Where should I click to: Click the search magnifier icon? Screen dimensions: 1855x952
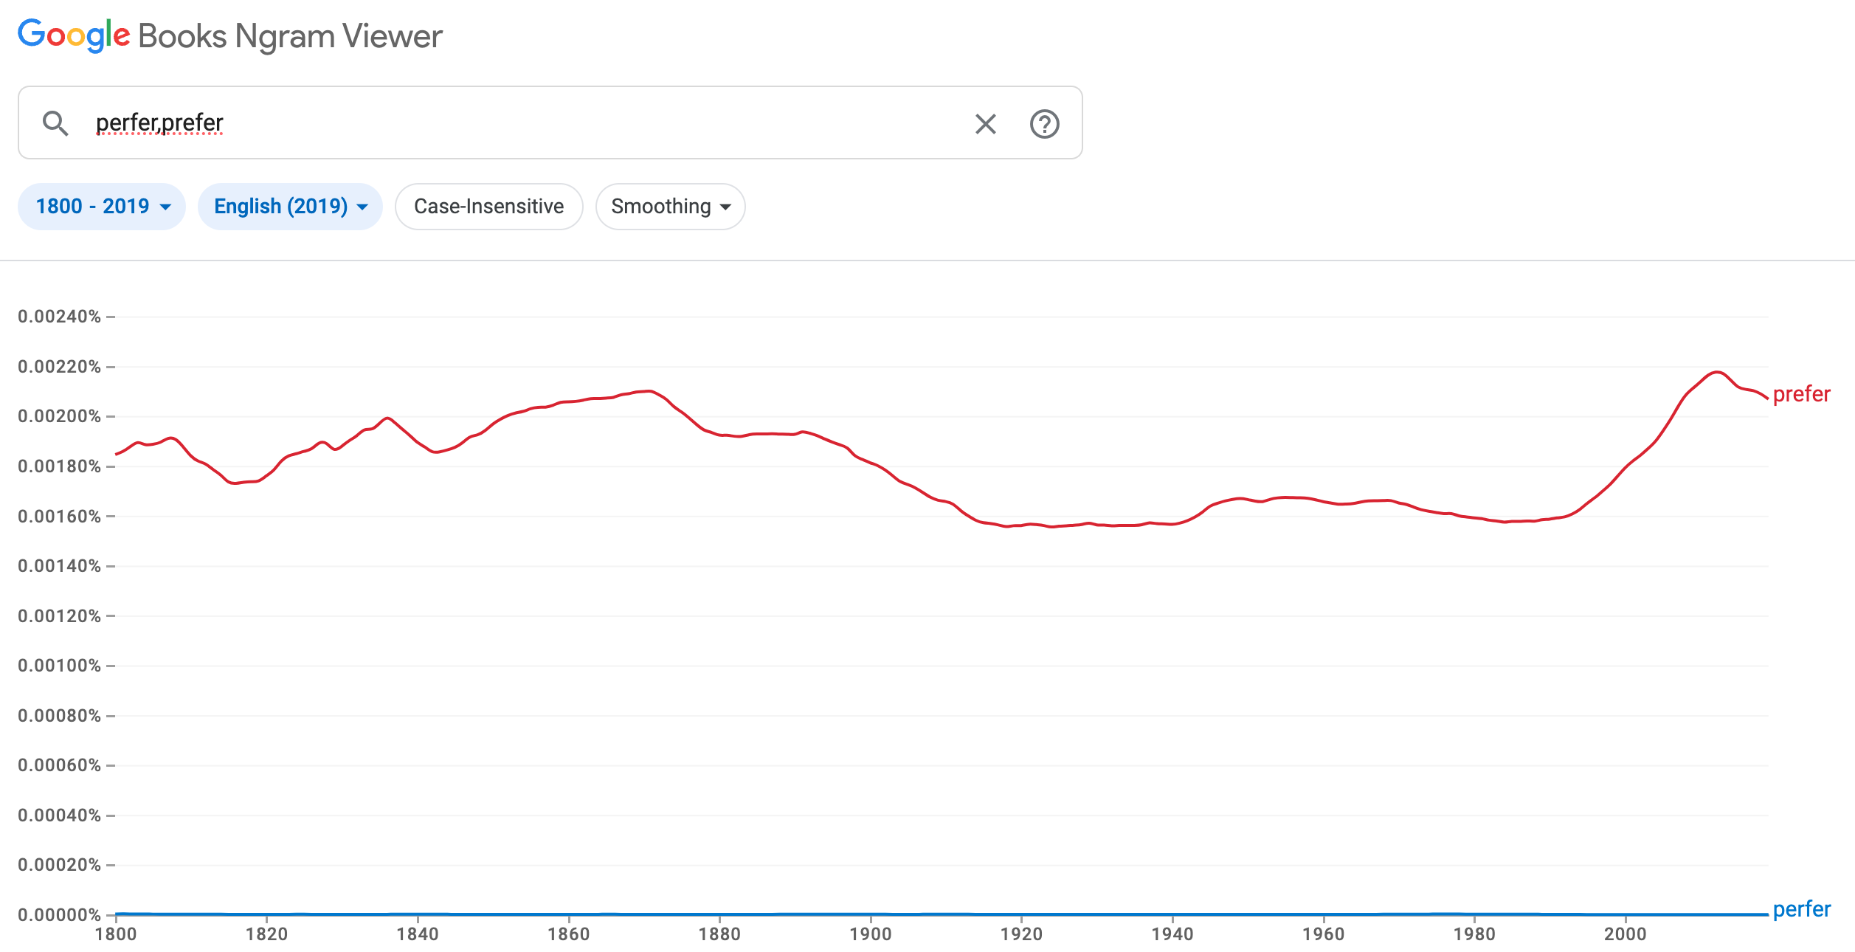(x=55, y=123)
